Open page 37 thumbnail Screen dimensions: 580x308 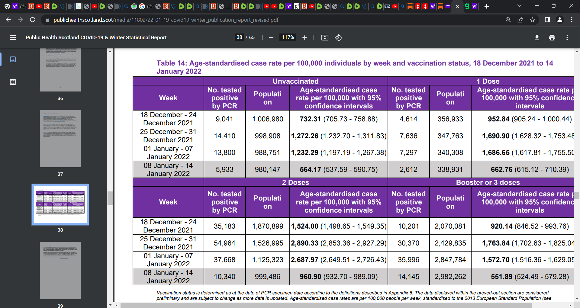click(60, 139)
